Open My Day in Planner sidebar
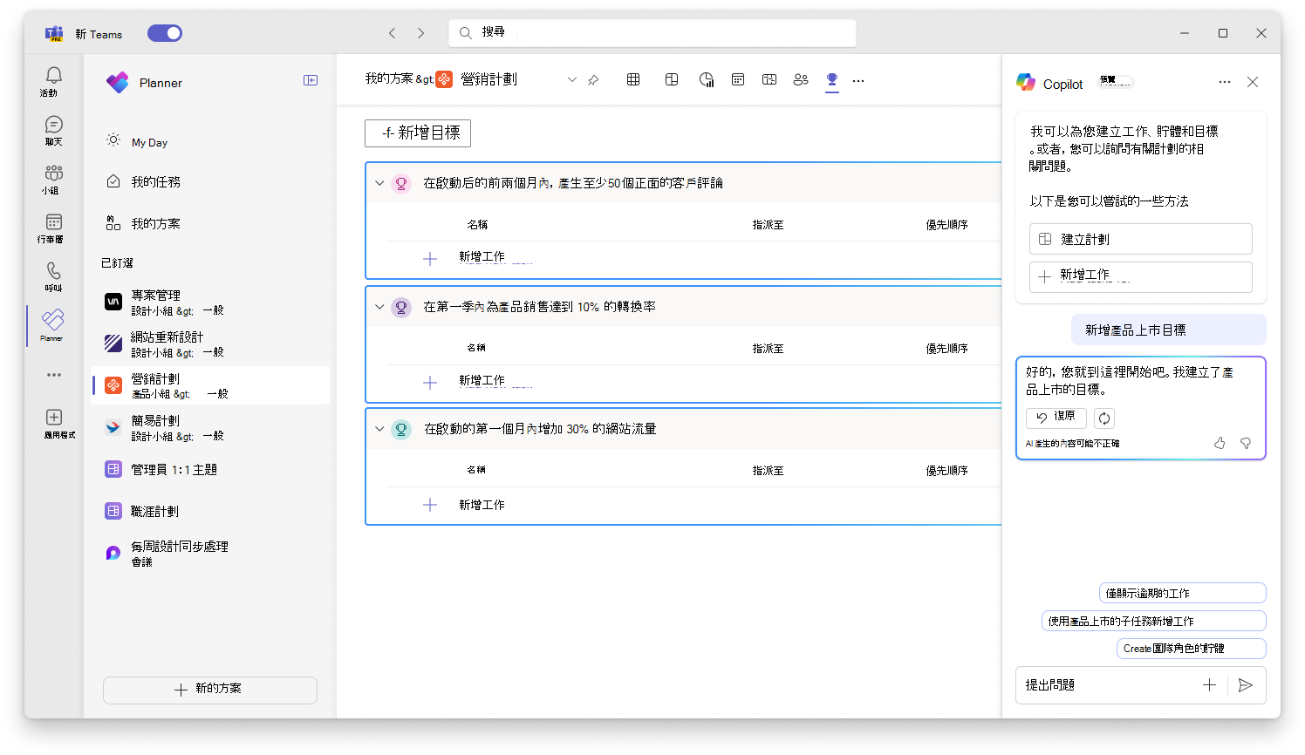Viewport: 1305px width, 755px height. pos(210,141)
